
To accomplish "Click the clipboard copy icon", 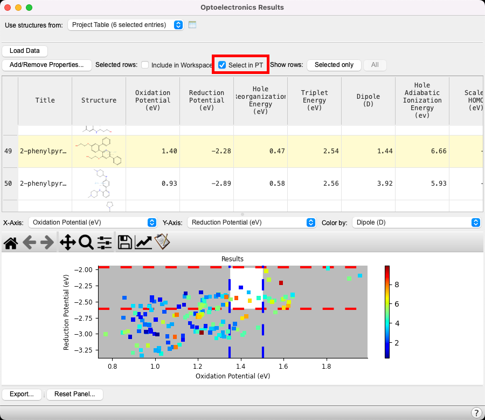I will (x=162, y=242).
